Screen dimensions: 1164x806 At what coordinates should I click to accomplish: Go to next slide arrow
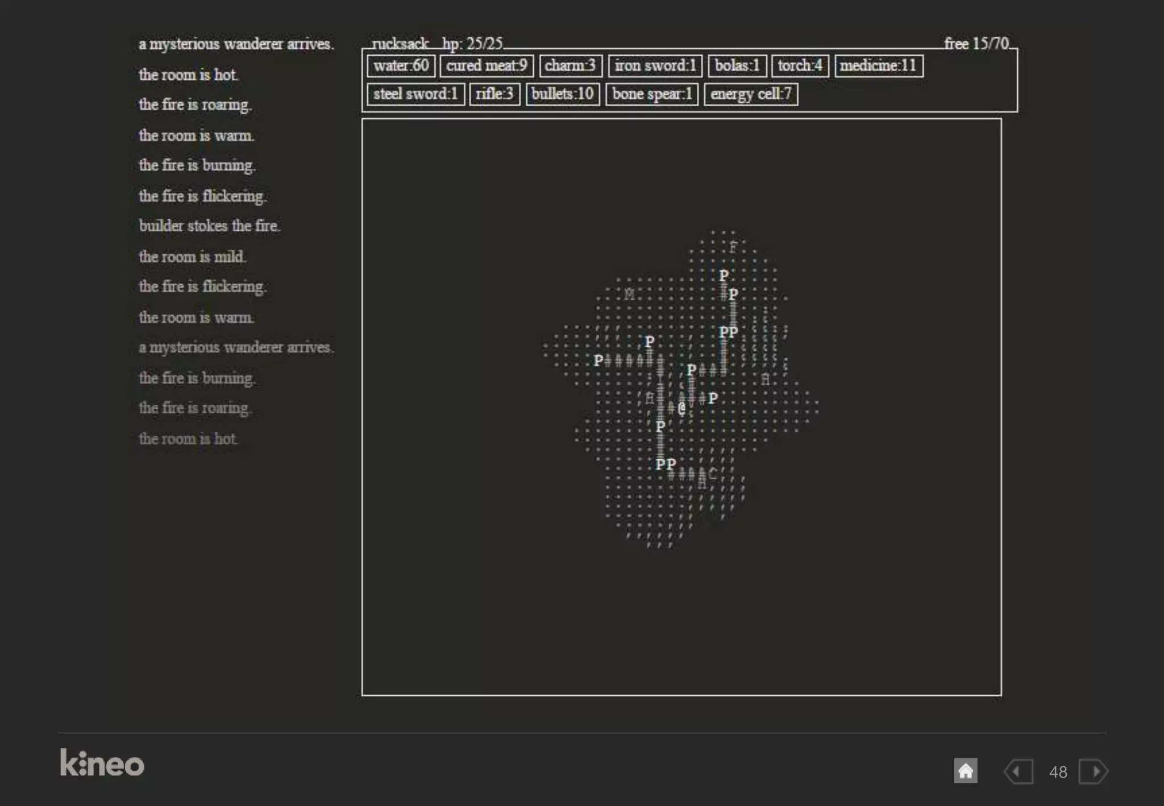pos(1093,772)
